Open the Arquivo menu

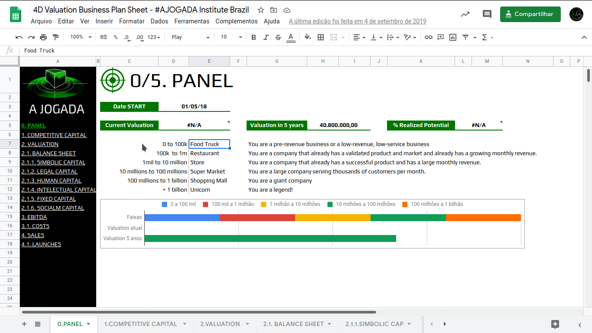pos(41,21)
